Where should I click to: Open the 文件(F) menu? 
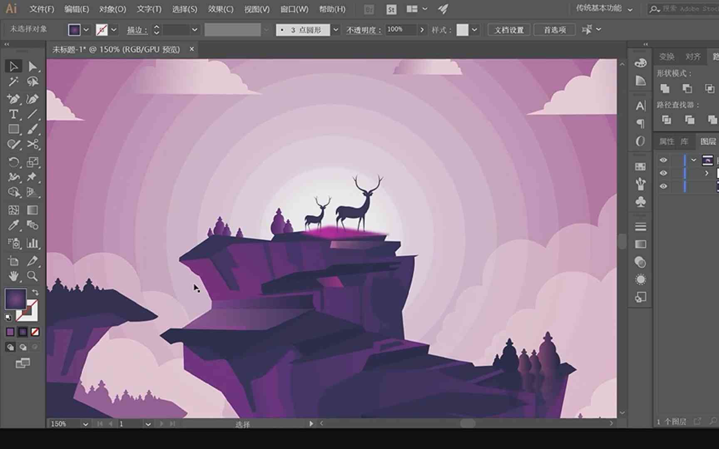tap(42, 9)
